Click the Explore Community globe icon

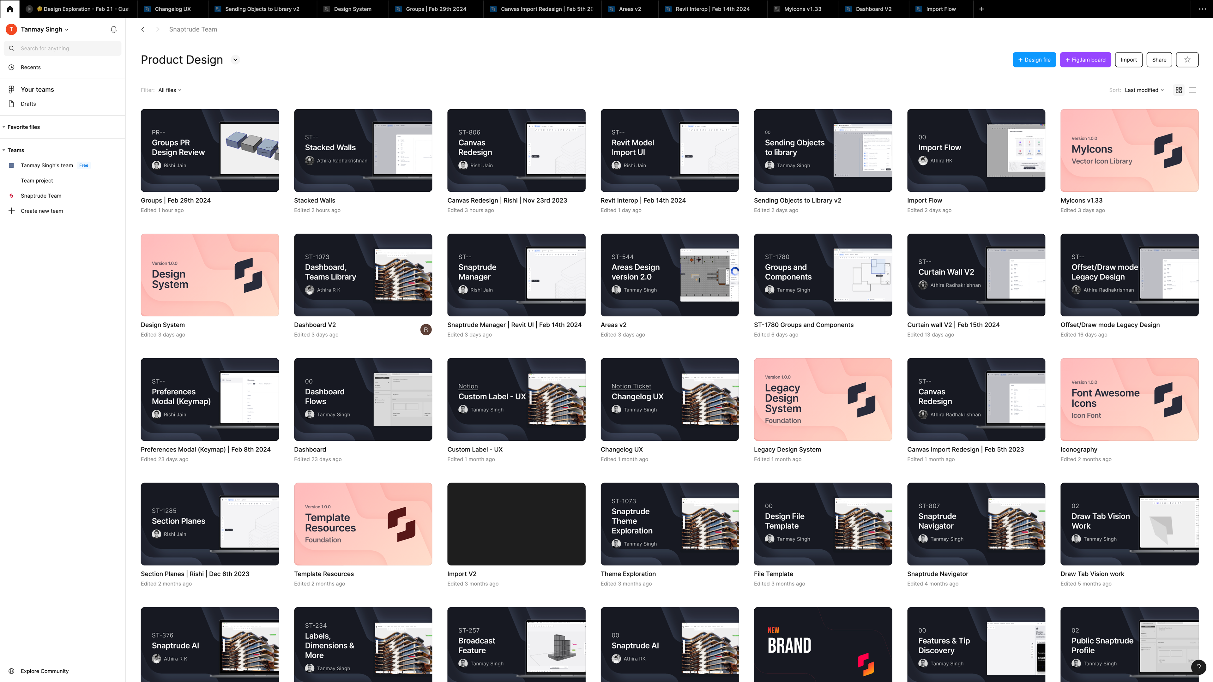coord(11,671)
